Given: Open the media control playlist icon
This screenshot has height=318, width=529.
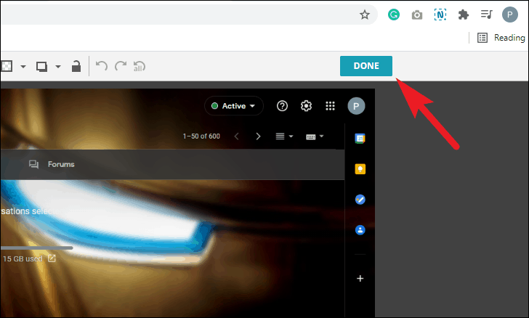Looking at the screenshot, I should (487, 15).
